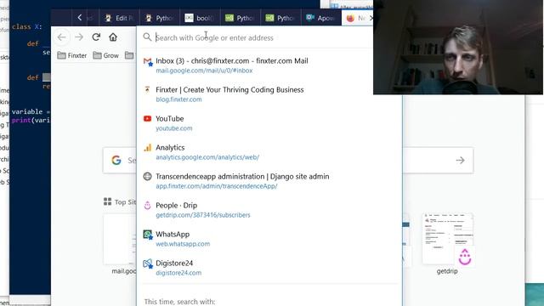Click the globe icon next to Transcendenceapp
The width and height of the screenshot is (544, 306).
coord(147,176)
